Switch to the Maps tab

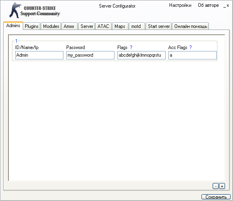point(120,26)
